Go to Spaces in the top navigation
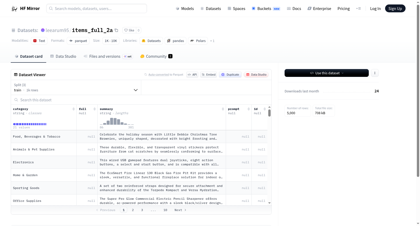 pos(236,8)
